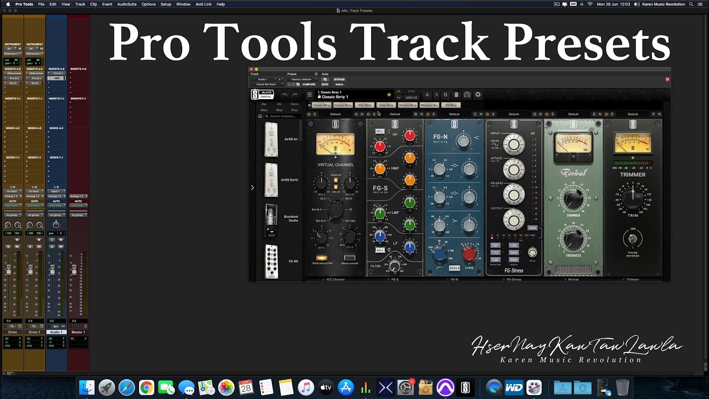Toggle power on the FG-S slot B

tap(368, 114)
